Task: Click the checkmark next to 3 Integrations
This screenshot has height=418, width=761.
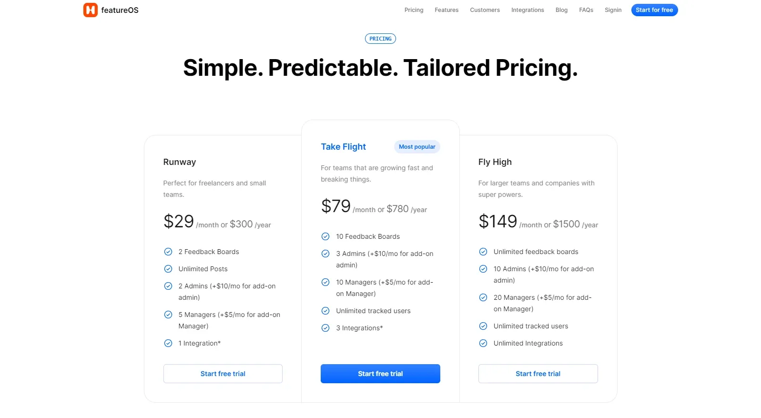Action: click(325, 328)
